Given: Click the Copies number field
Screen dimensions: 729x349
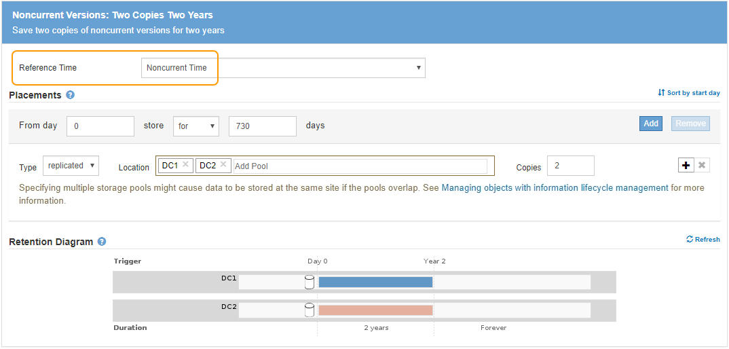Looking at the screenshot, I should 570,166.
